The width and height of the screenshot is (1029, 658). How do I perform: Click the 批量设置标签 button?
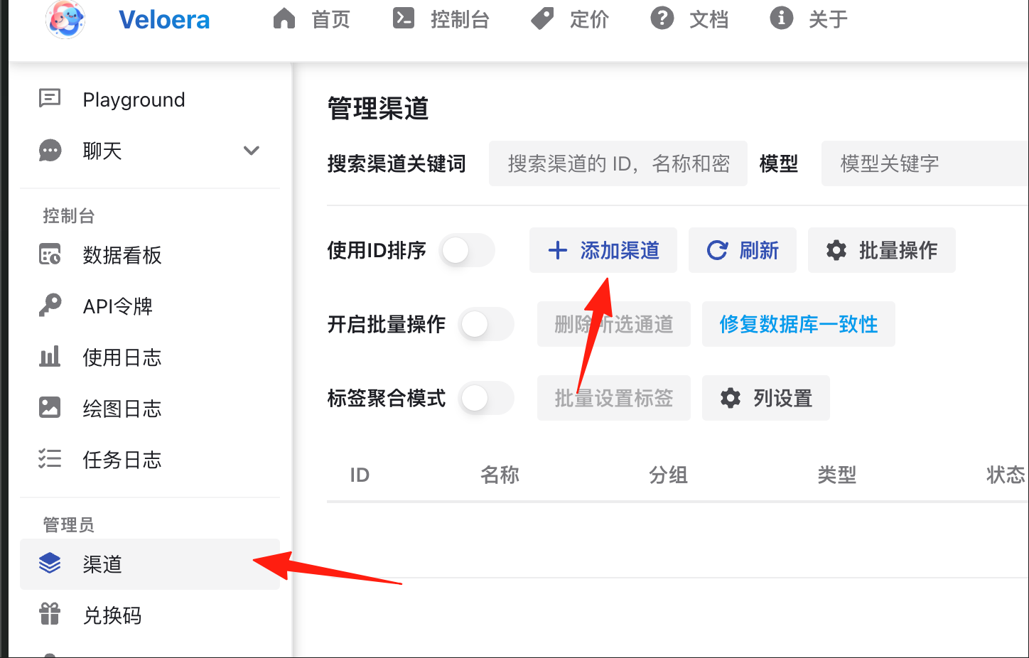[614, 398]
